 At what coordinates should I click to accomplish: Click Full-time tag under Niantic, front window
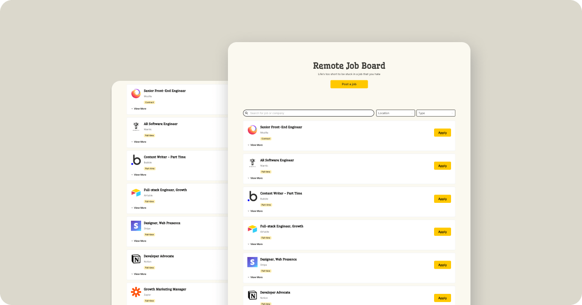266,172
